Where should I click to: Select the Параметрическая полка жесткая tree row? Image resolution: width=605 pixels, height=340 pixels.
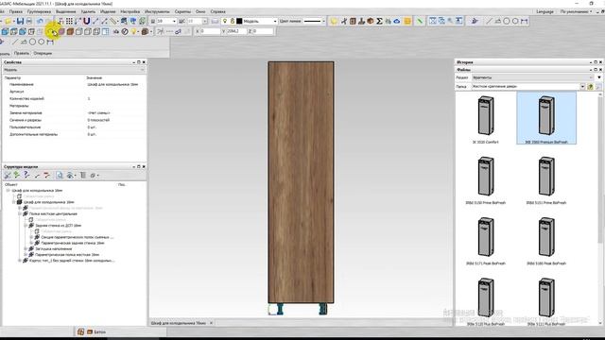[x=67, y=255]
